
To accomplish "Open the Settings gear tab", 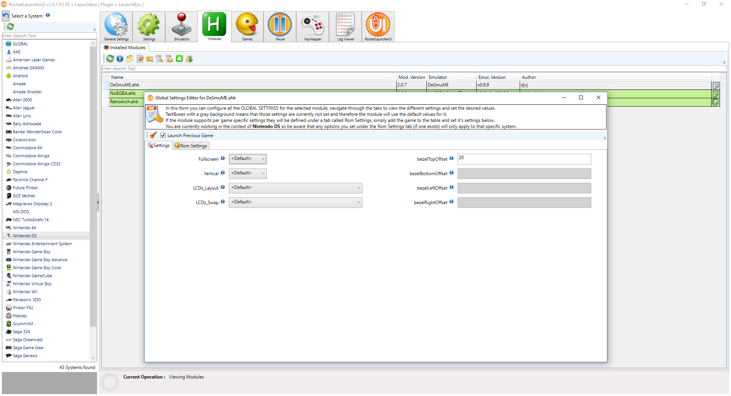I will click(x=149, y=27).
